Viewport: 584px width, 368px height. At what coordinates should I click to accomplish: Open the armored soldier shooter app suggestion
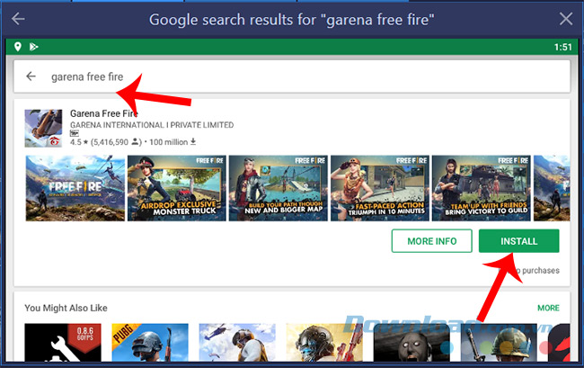click(x=324, y=343)
